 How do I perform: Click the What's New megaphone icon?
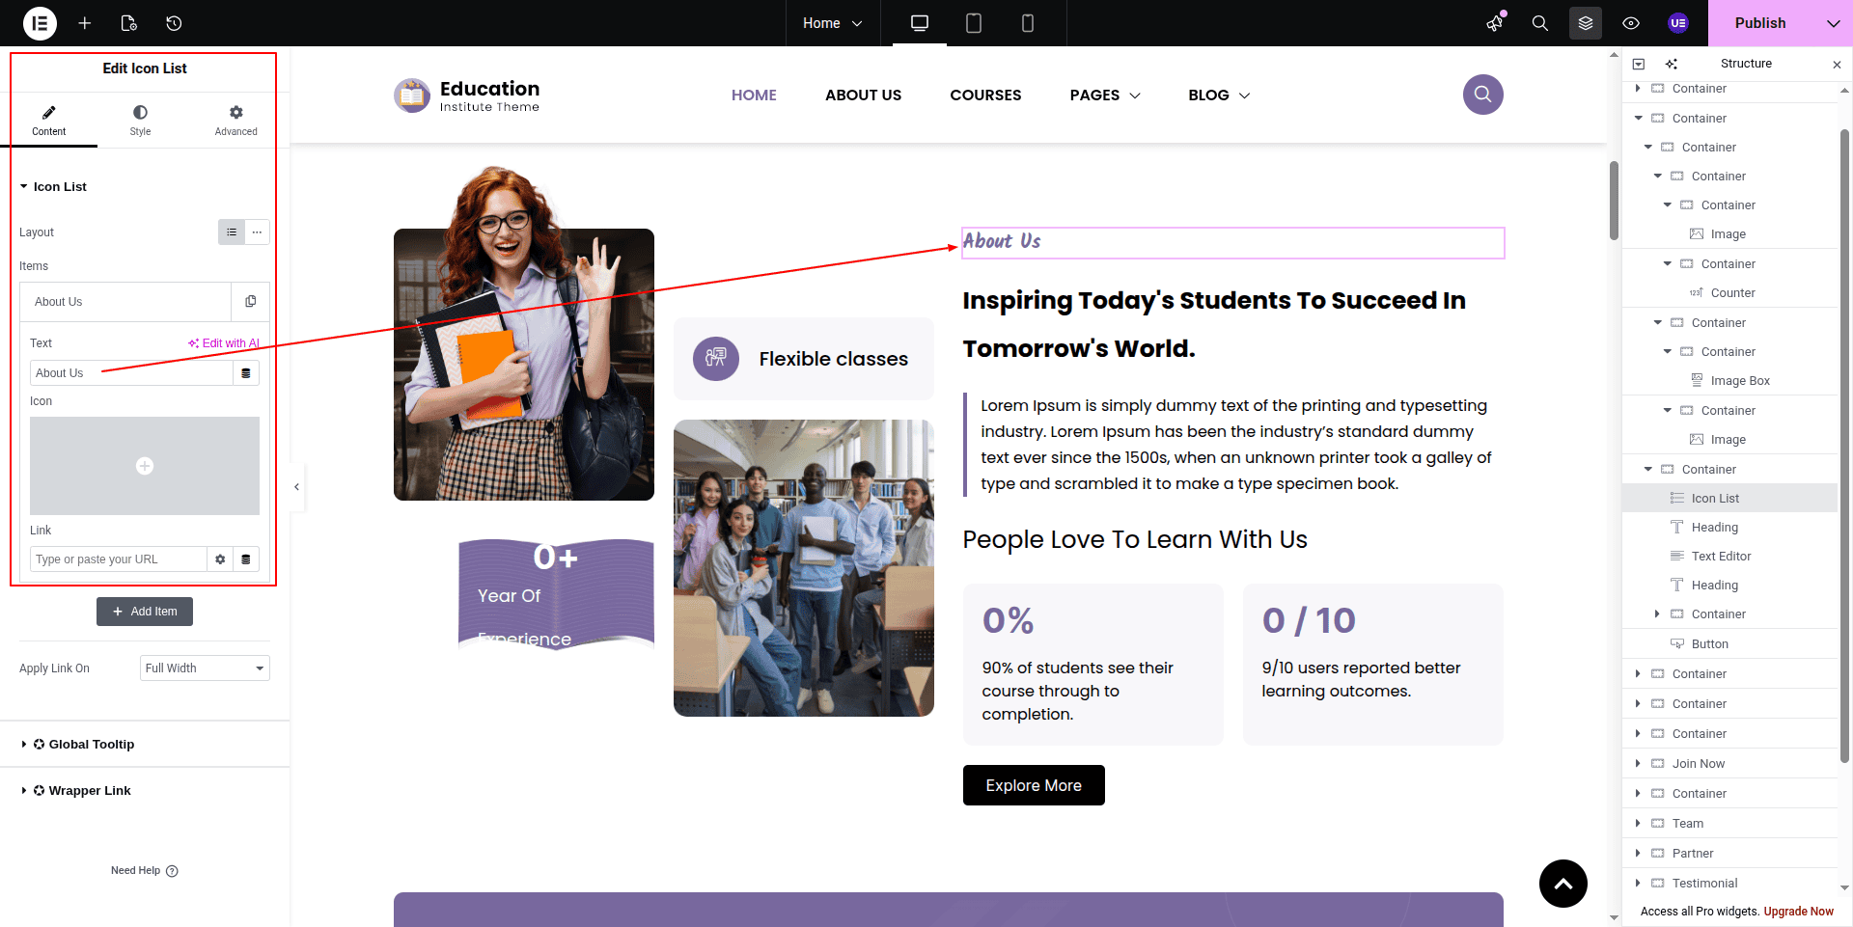[1495, 23]
